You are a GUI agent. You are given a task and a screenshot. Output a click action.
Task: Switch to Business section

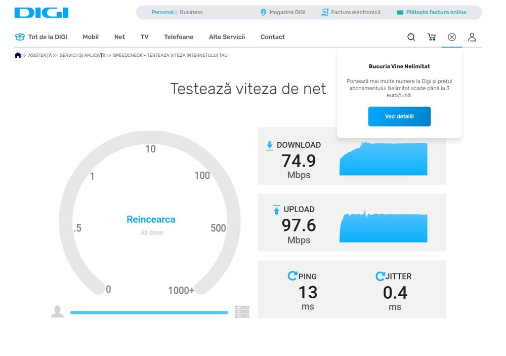(191, 12)
